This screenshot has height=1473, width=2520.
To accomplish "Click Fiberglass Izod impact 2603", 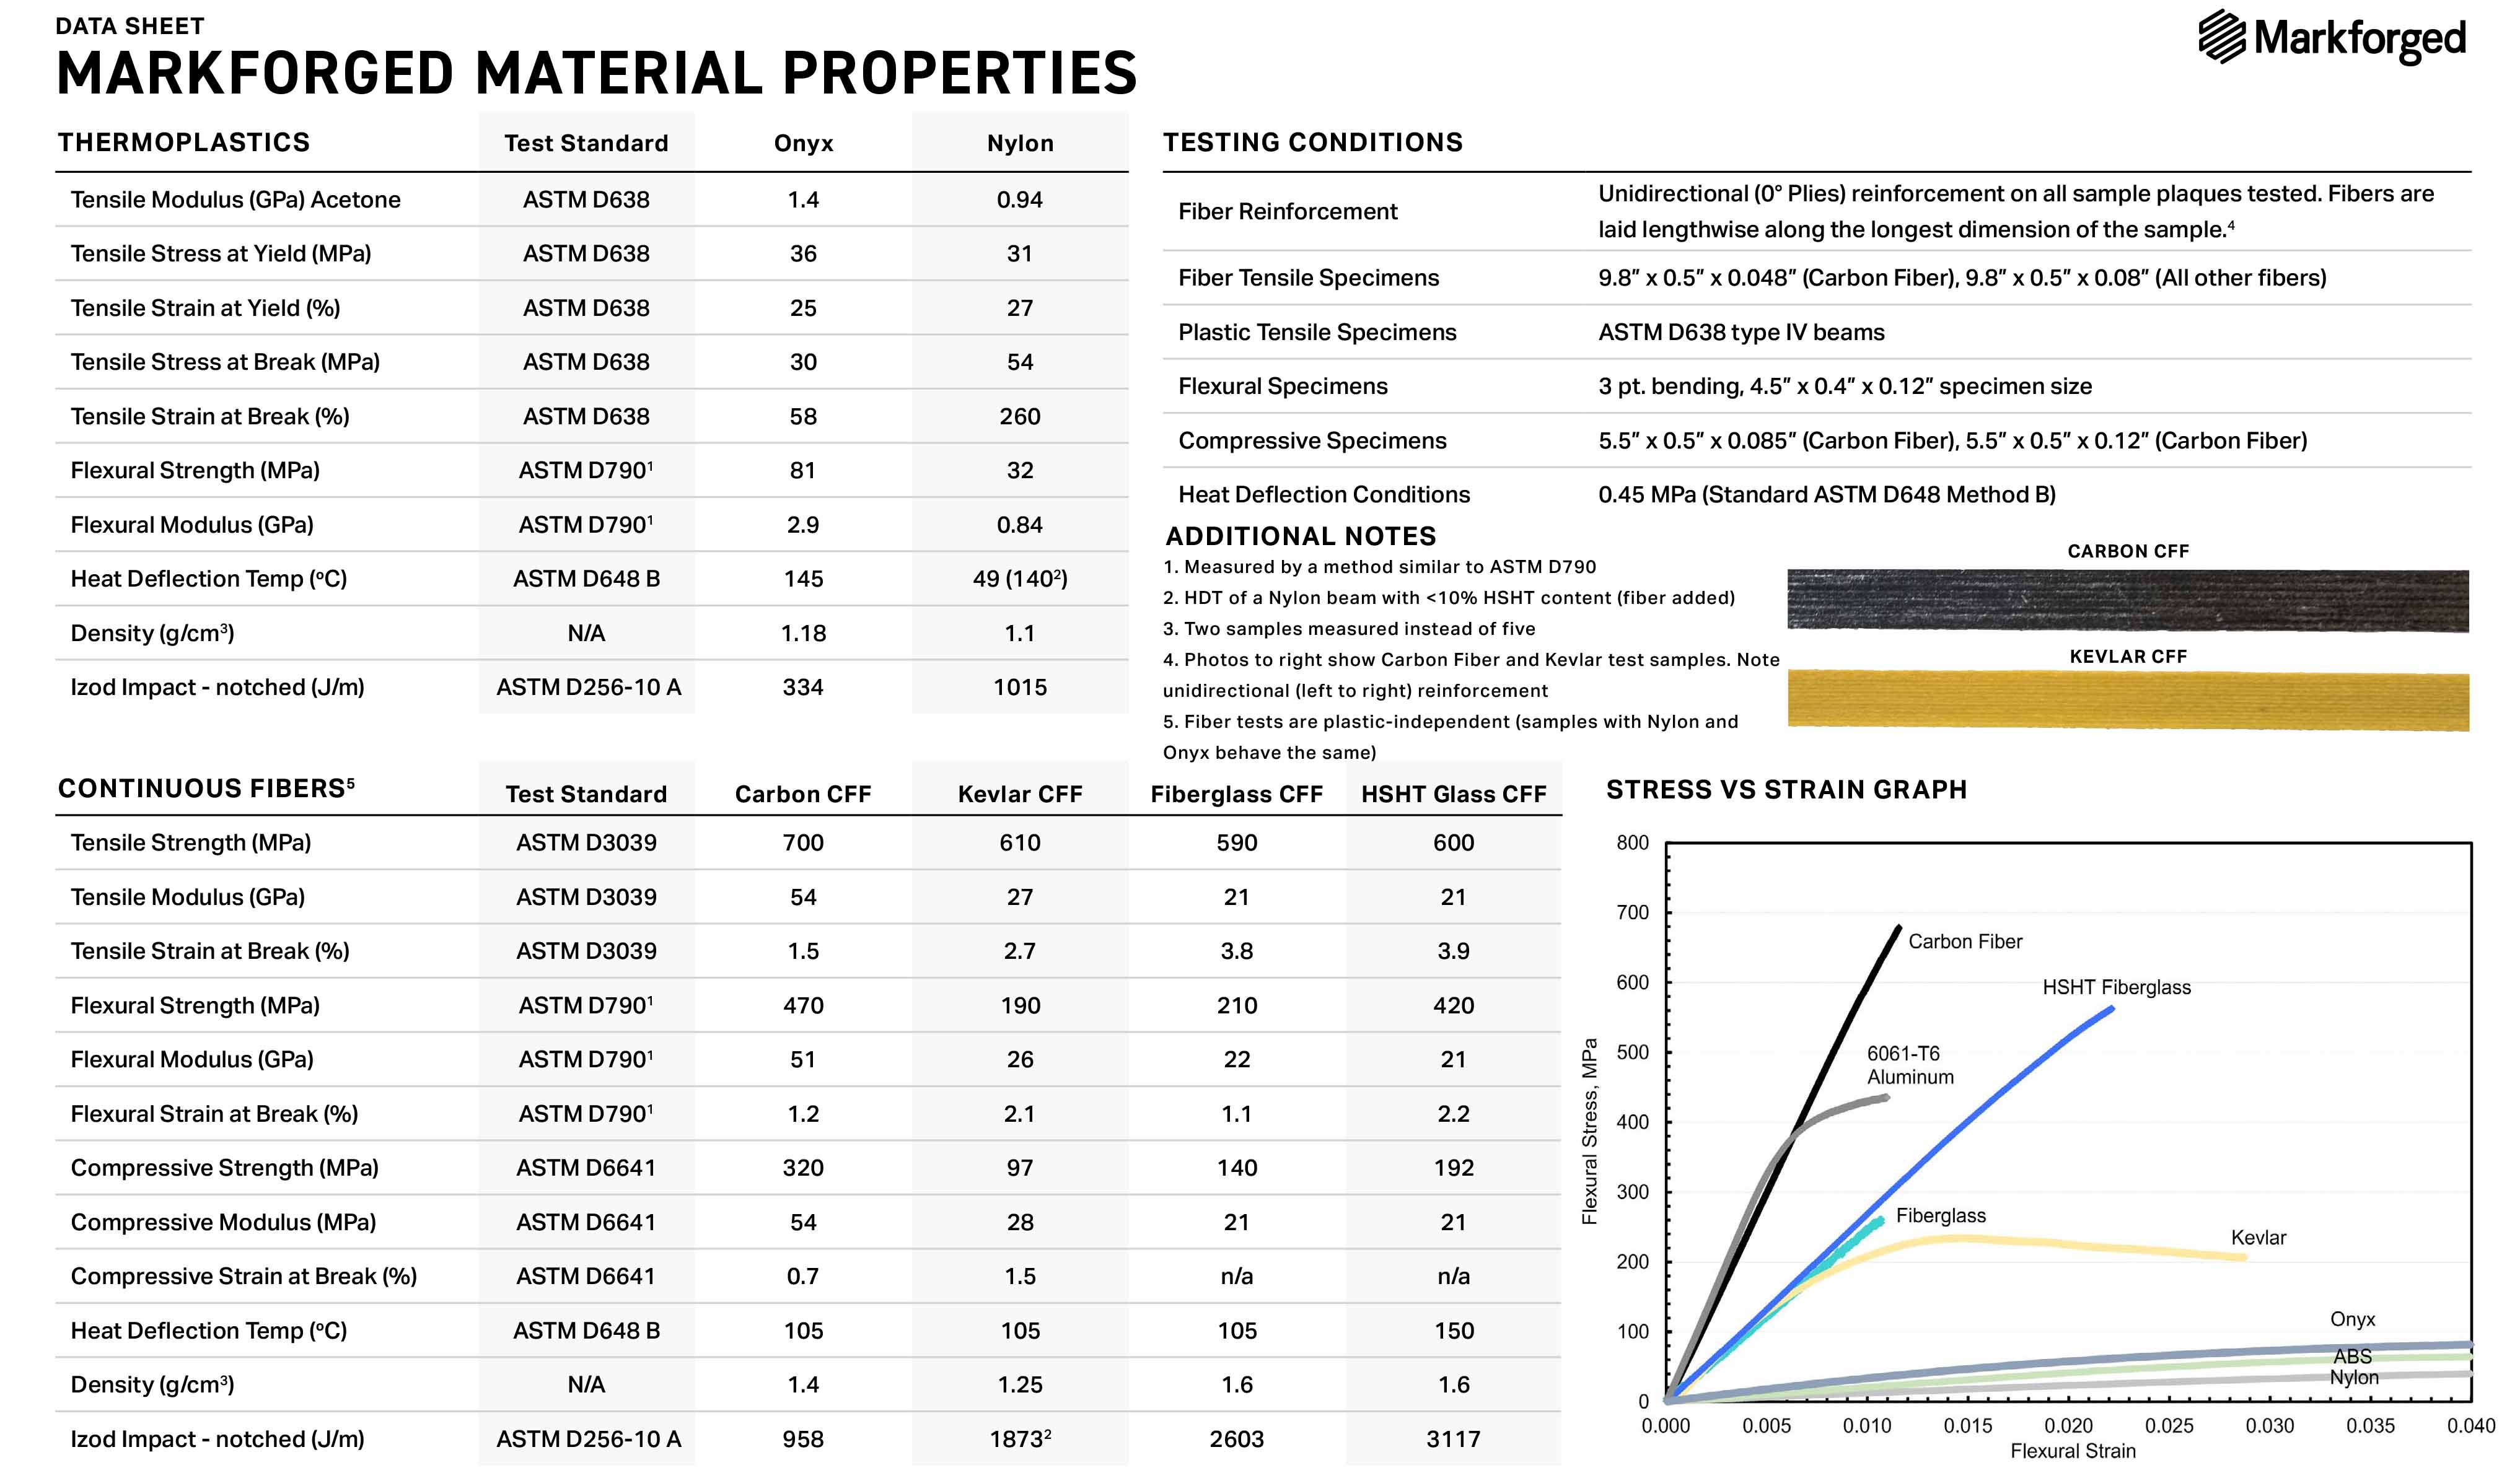I will [1236, 1439].
